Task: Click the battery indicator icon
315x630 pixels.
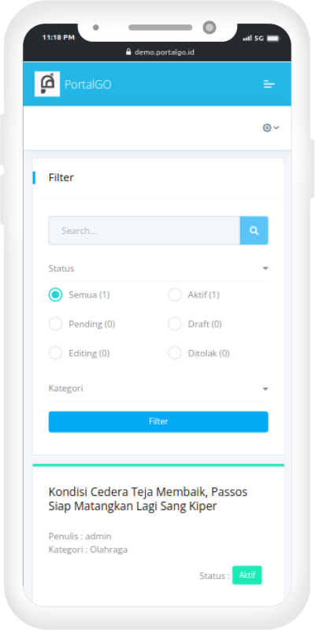Action: [x=272, y=38]
